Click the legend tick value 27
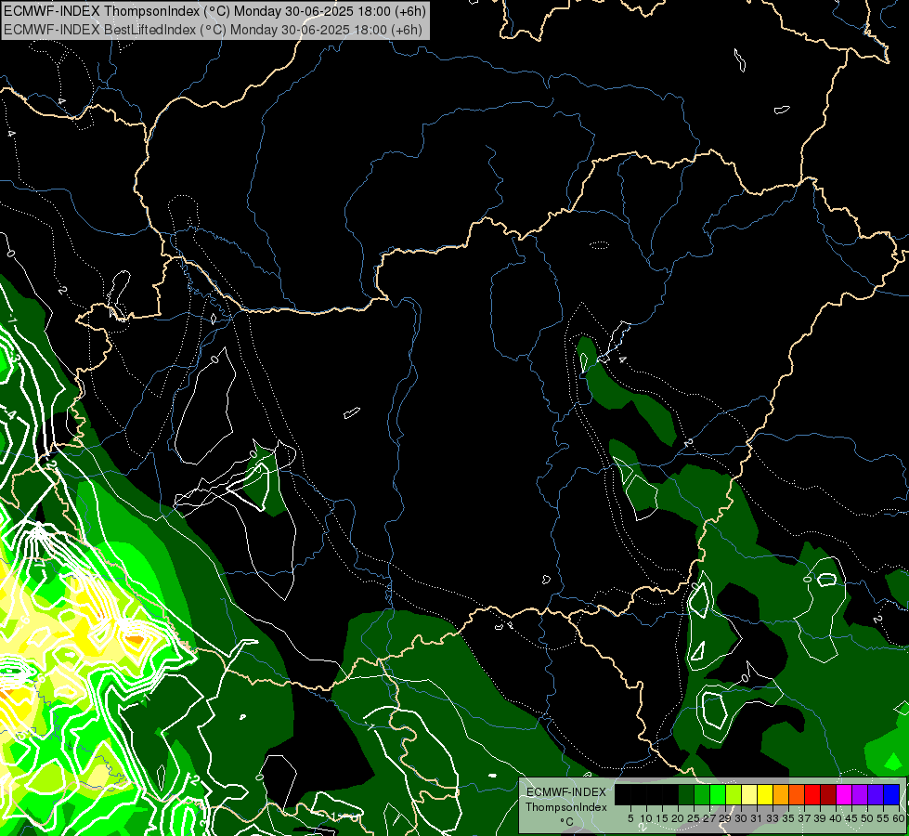The height and width of the screenshot is (836, 909). pos(710,818)
